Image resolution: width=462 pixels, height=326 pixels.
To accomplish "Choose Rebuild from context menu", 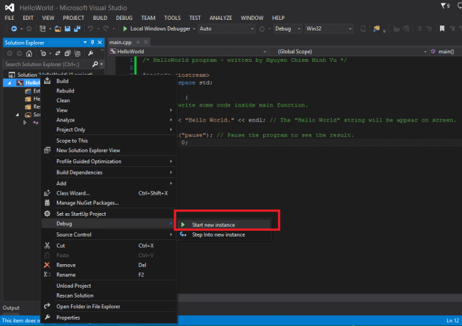I will point(109,91).
